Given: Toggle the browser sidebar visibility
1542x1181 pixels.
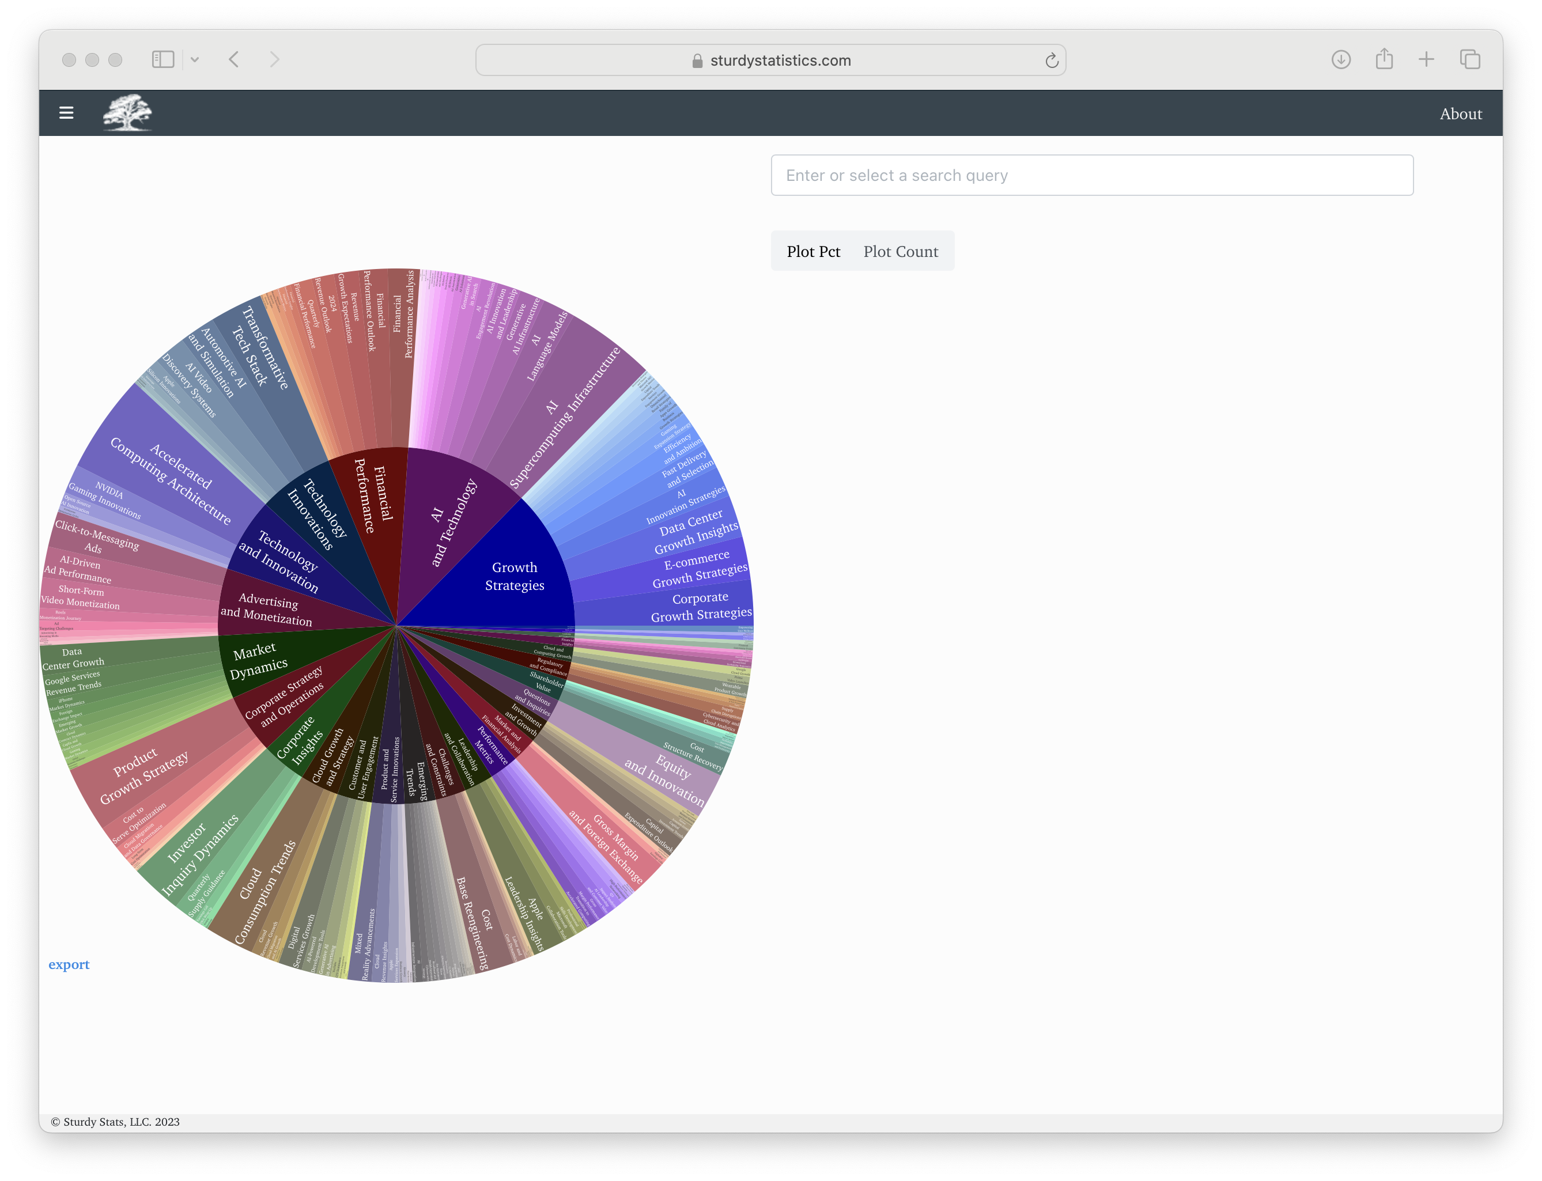Looking at the screenshot, I should [x=163, y=60].
